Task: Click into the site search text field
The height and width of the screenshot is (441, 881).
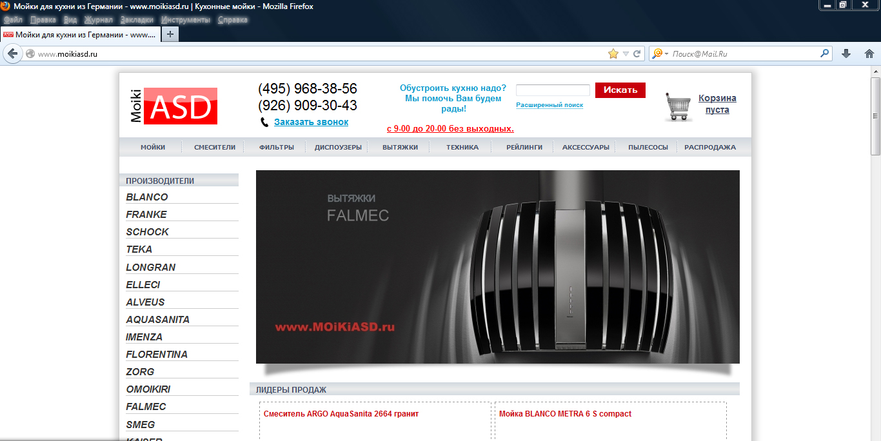Action: (x=553, y=90)
